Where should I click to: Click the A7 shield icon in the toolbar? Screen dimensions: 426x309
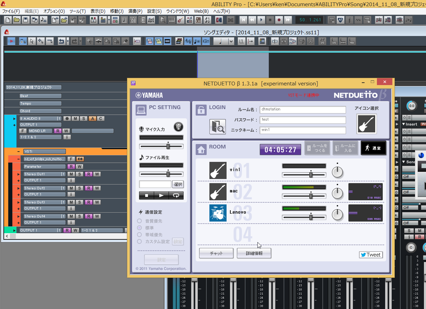coord(341,20)
